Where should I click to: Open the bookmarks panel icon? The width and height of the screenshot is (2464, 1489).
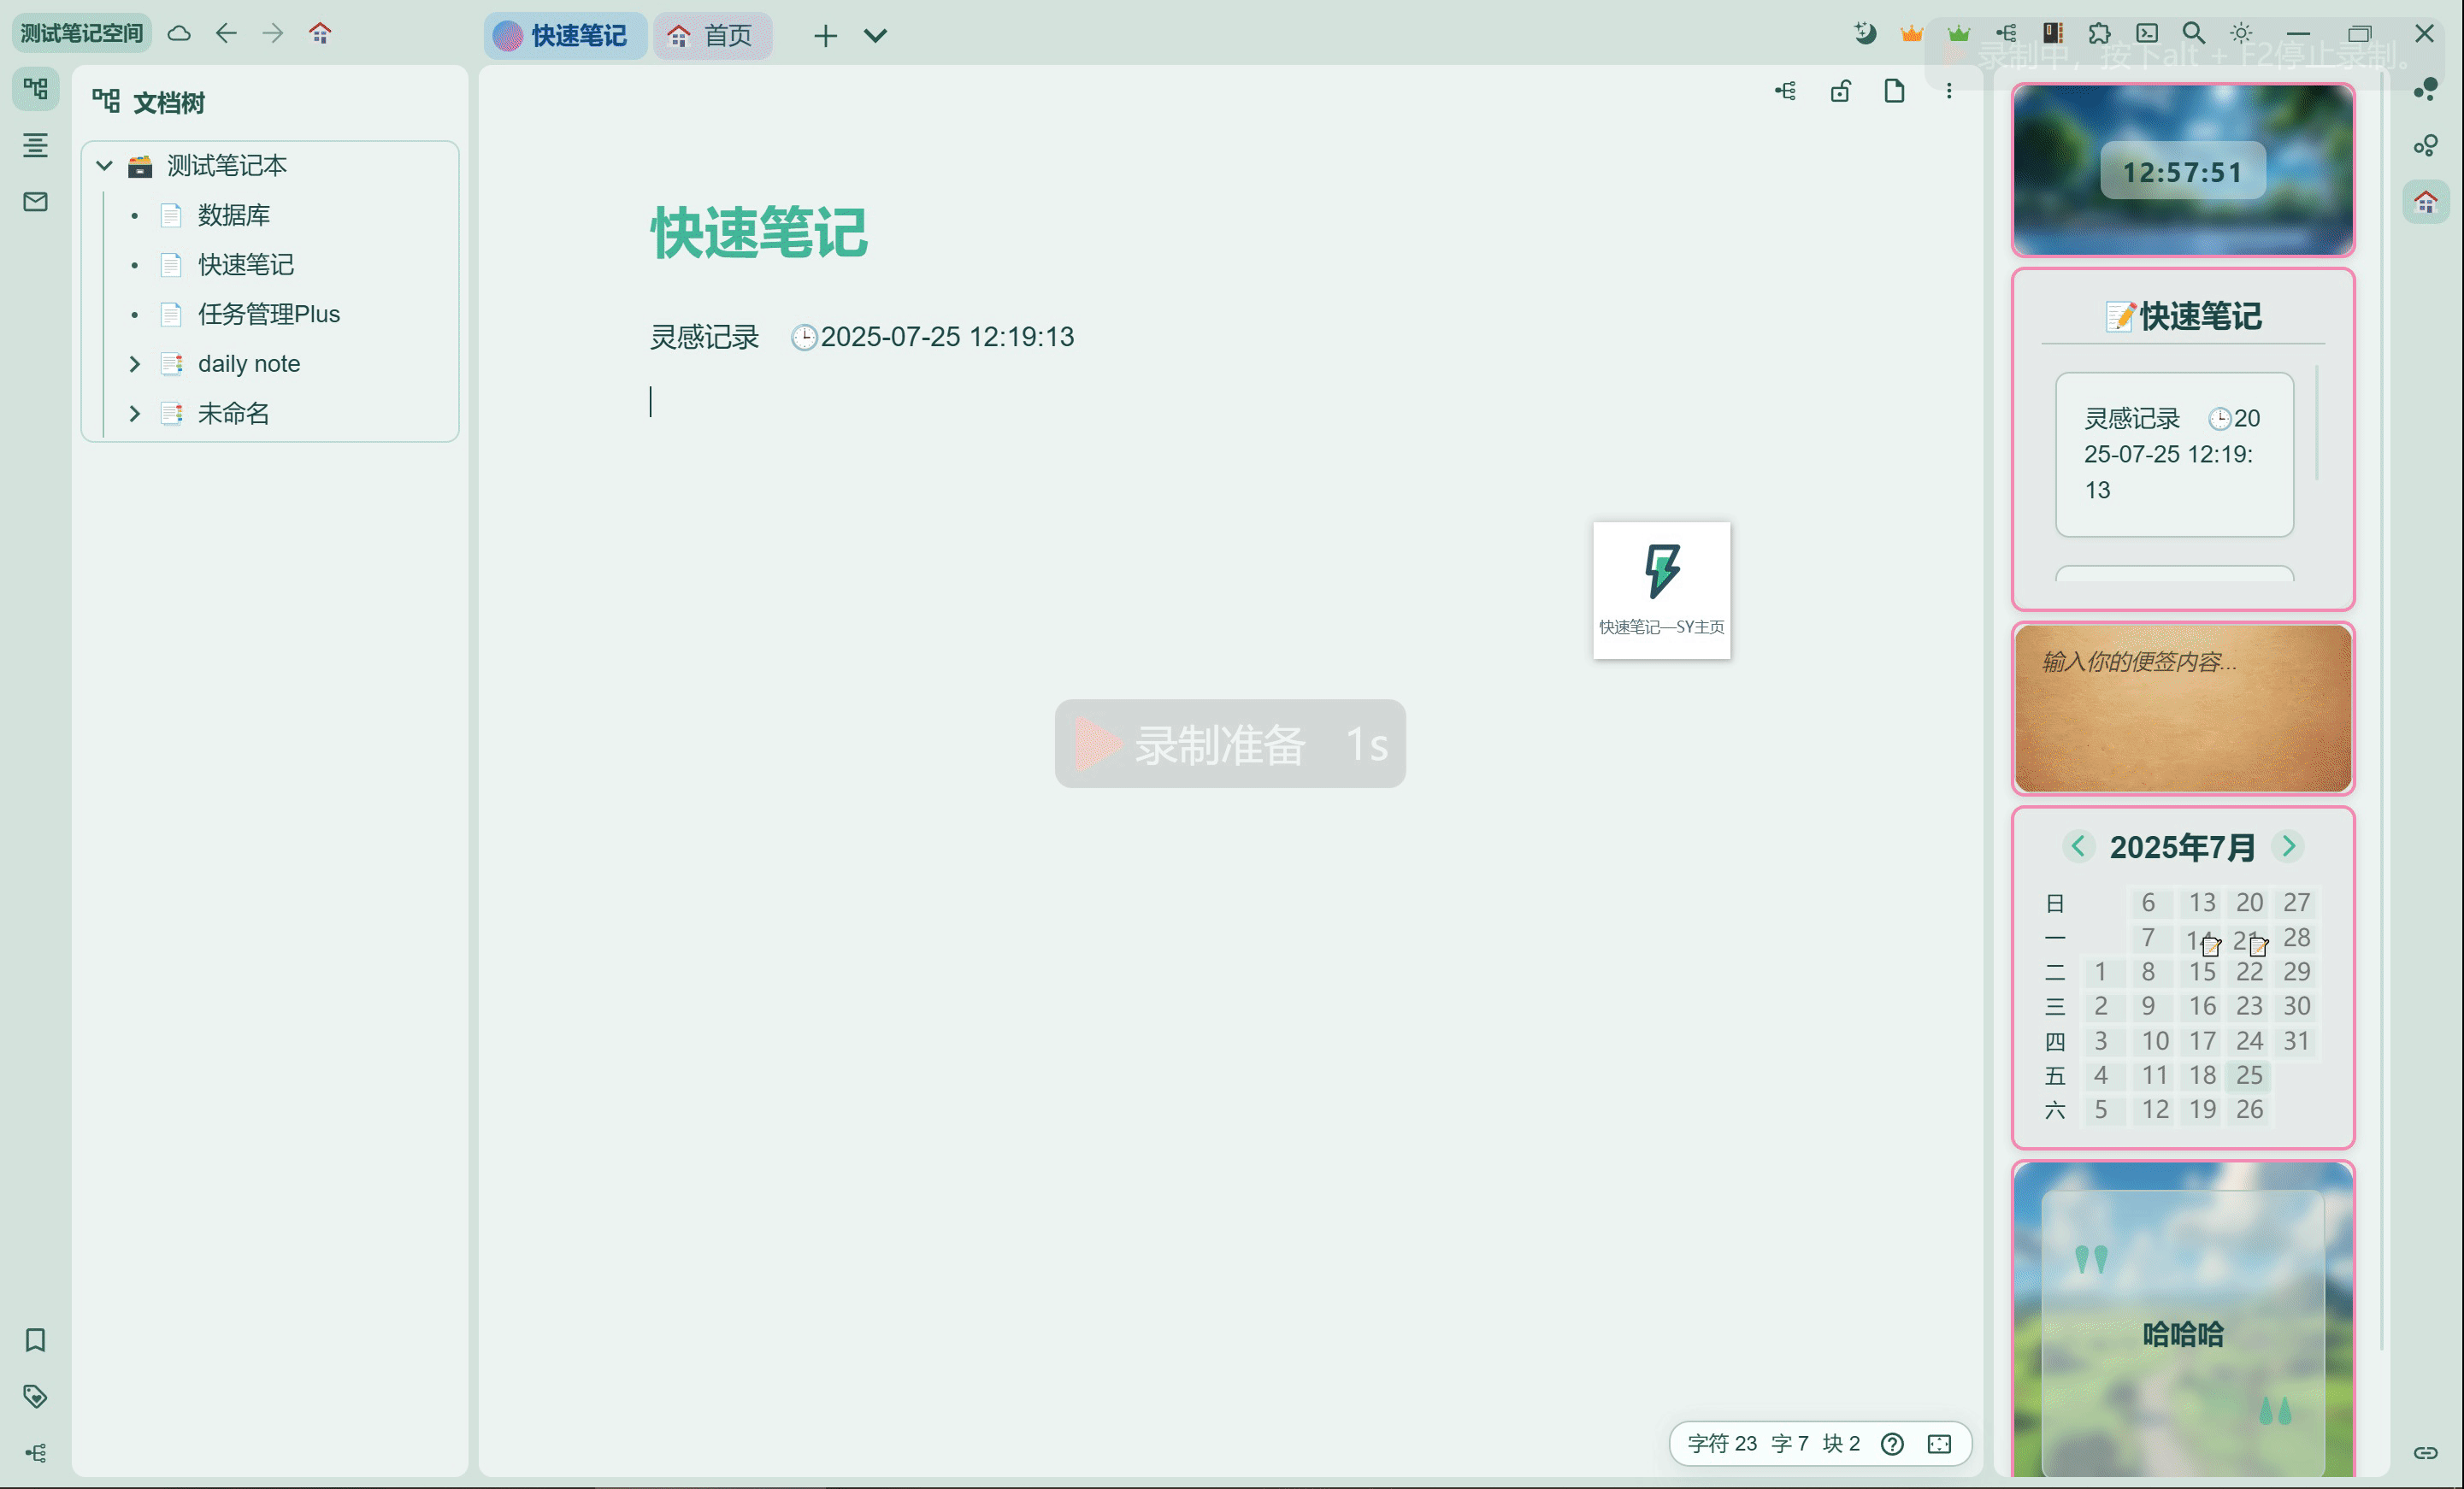coord(35,1340)
